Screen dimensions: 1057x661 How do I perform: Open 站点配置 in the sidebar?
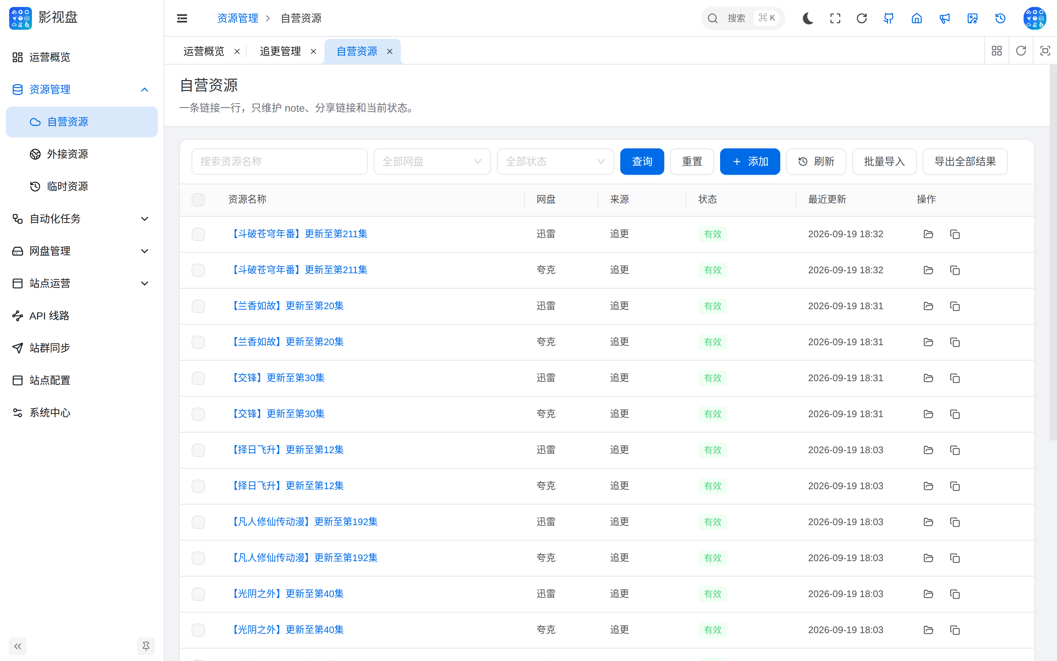82,381
